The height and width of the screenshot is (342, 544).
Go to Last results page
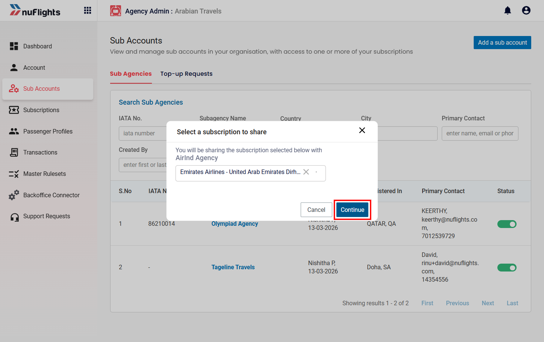[512, 303]
